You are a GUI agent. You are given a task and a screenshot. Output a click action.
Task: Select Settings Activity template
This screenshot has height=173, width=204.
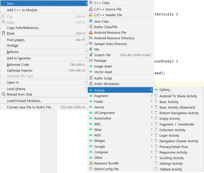178,164
